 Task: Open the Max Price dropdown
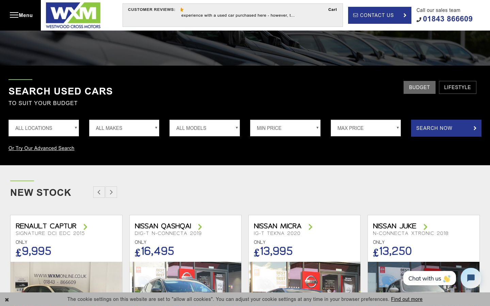click(366, 128)
